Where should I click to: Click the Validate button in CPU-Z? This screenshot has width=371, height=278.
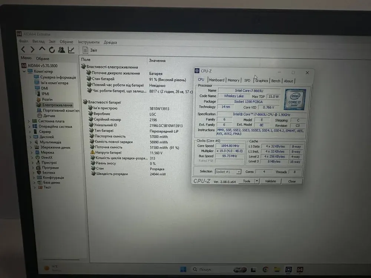[x=270, y=181]
